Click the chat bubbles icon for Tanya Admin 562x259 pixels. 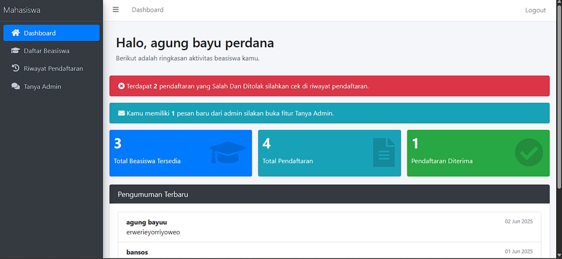pos(16,87)
